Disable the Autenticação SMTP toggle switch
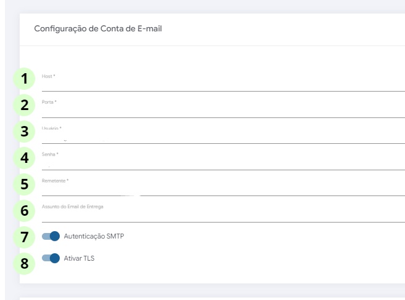The height and width of the screenshot is (300, 405). pos(51,236)
